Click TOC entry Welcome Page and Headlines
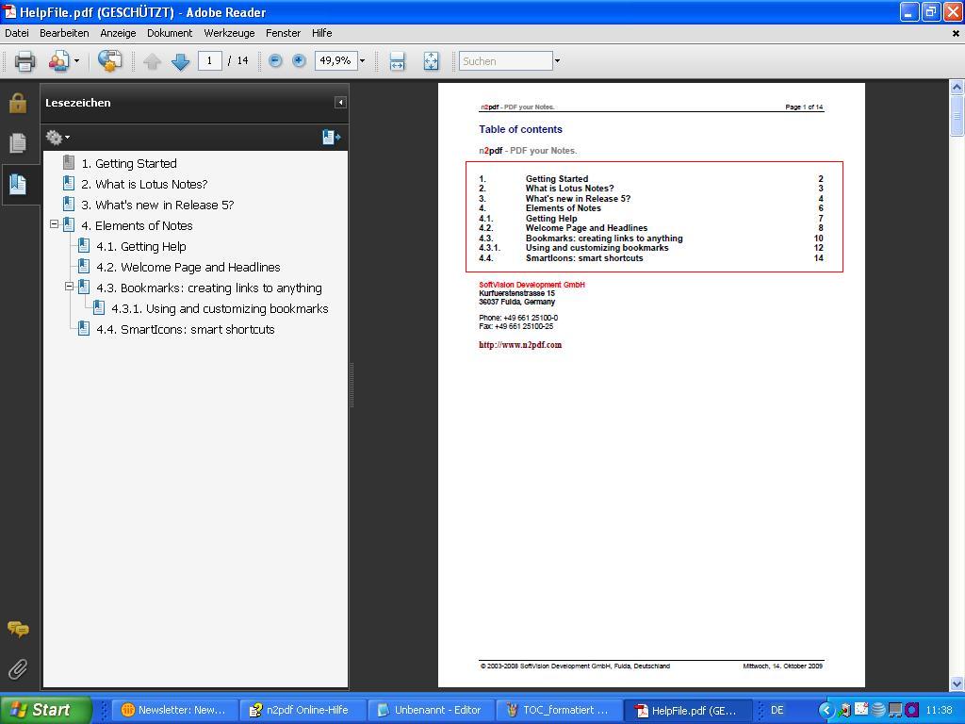965x724 pixels. [x=586, y=228]
